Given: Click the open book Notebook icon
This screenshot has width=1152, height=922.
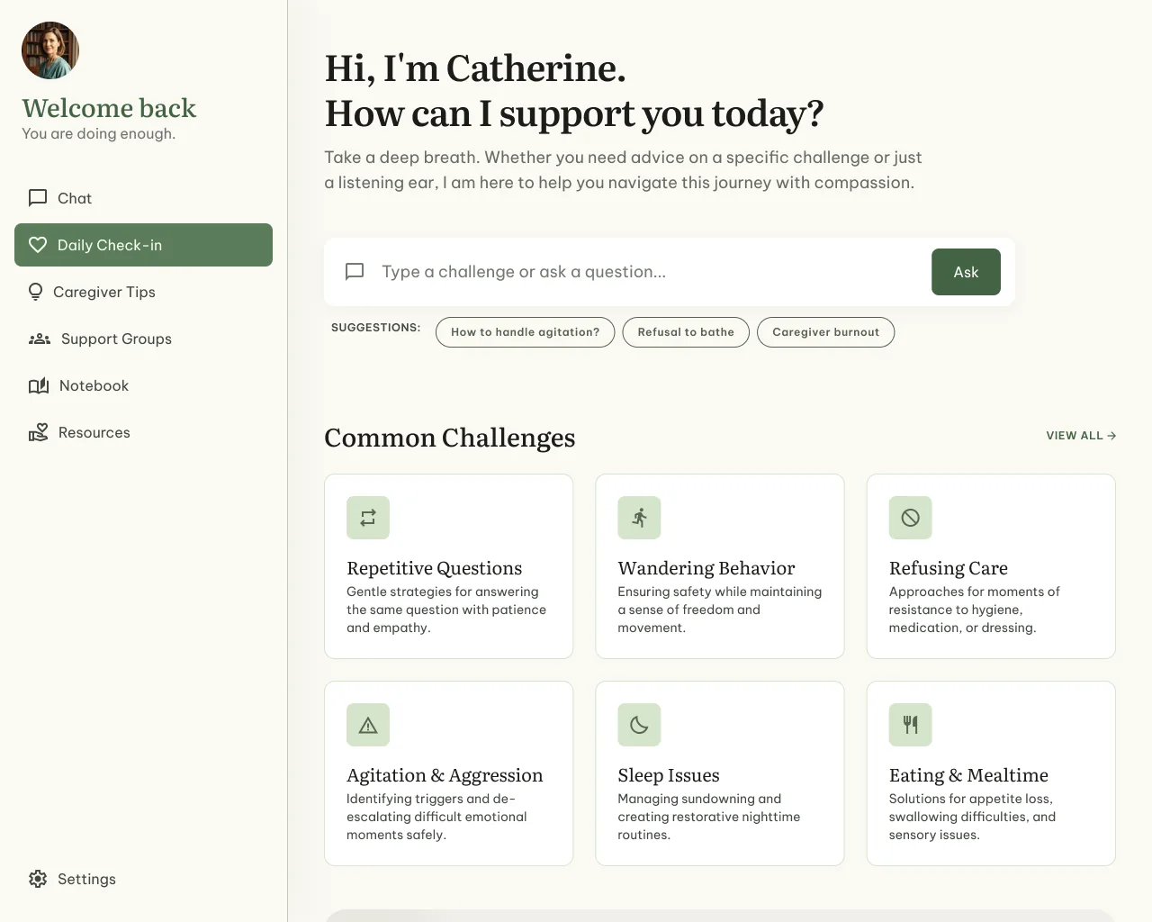Looking at the screenshot, I should click(39, 385).
